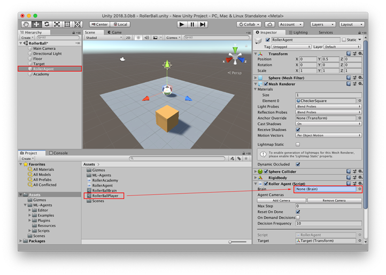Screen dimensions: 386x275
Task: Click the Decision Frequency field
Action: [x=328, y=223]
